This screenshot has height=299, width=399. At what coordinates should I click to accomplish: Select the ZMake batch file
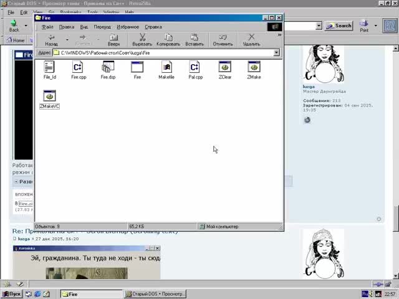click(x=254, y=67)
